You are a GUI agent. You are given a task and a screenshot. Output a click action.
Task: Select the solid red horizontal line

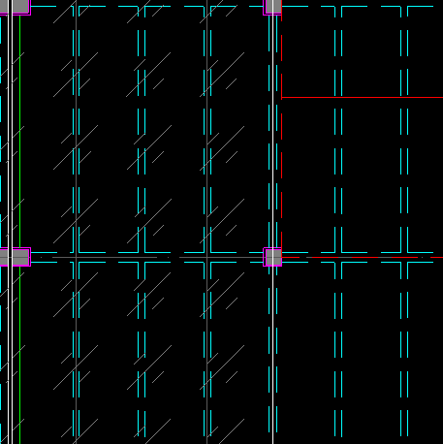click(x=362, y=97)
